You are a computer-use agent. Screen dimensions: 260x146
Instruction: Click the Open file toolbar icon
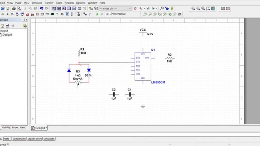[3, 9]
